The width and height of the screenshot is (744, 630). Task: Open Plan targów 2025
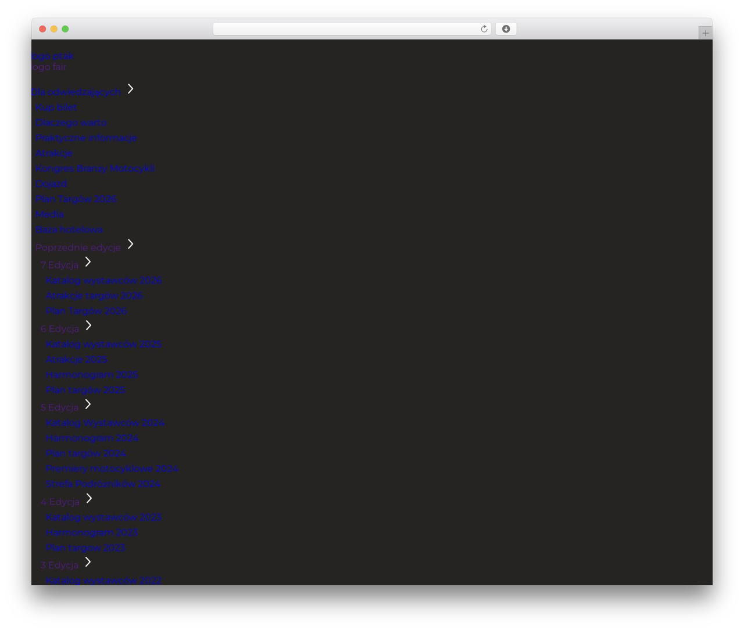pos(85,390)
